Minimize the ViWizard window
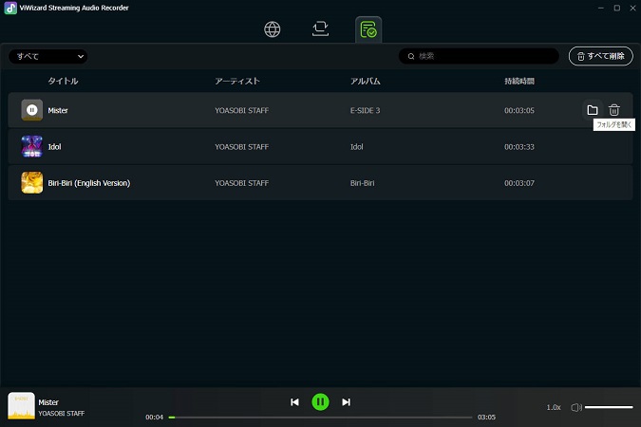The height and width of the screenshot is (427, 641). click(601, 8)
